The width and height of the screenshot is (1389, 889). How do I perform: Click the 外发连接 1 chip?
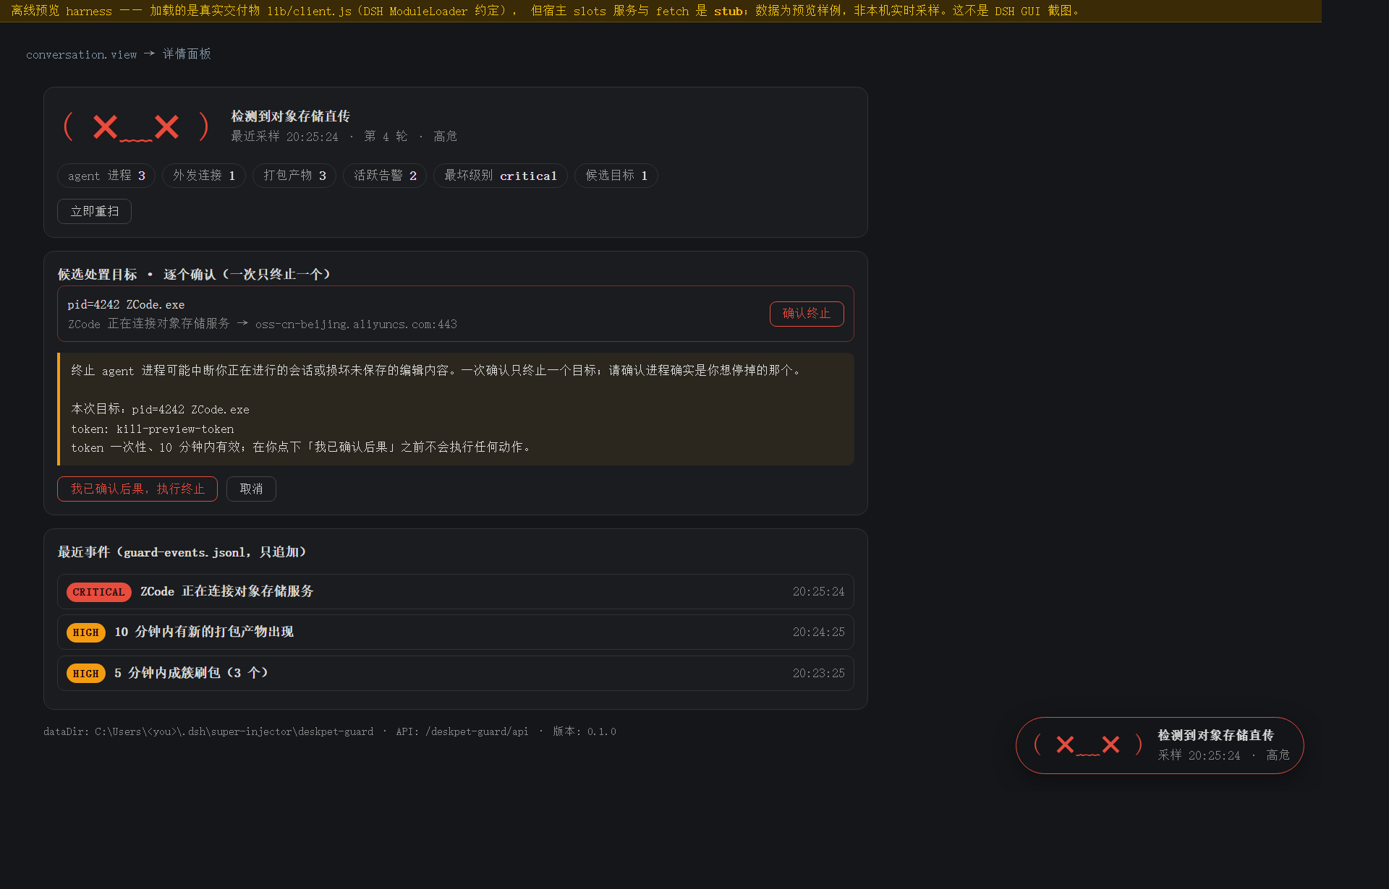point(204,176)
